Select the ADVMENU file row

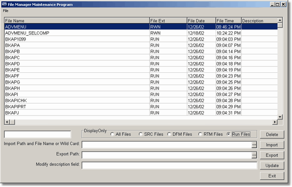tap(141, 27)
